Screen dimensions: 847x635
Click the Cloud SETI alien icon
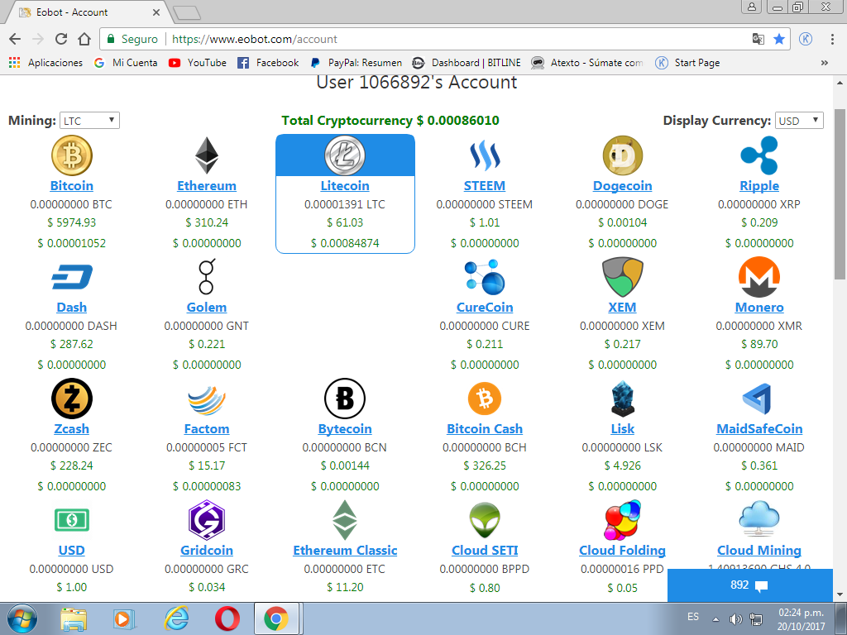click(x=485, y=520)
